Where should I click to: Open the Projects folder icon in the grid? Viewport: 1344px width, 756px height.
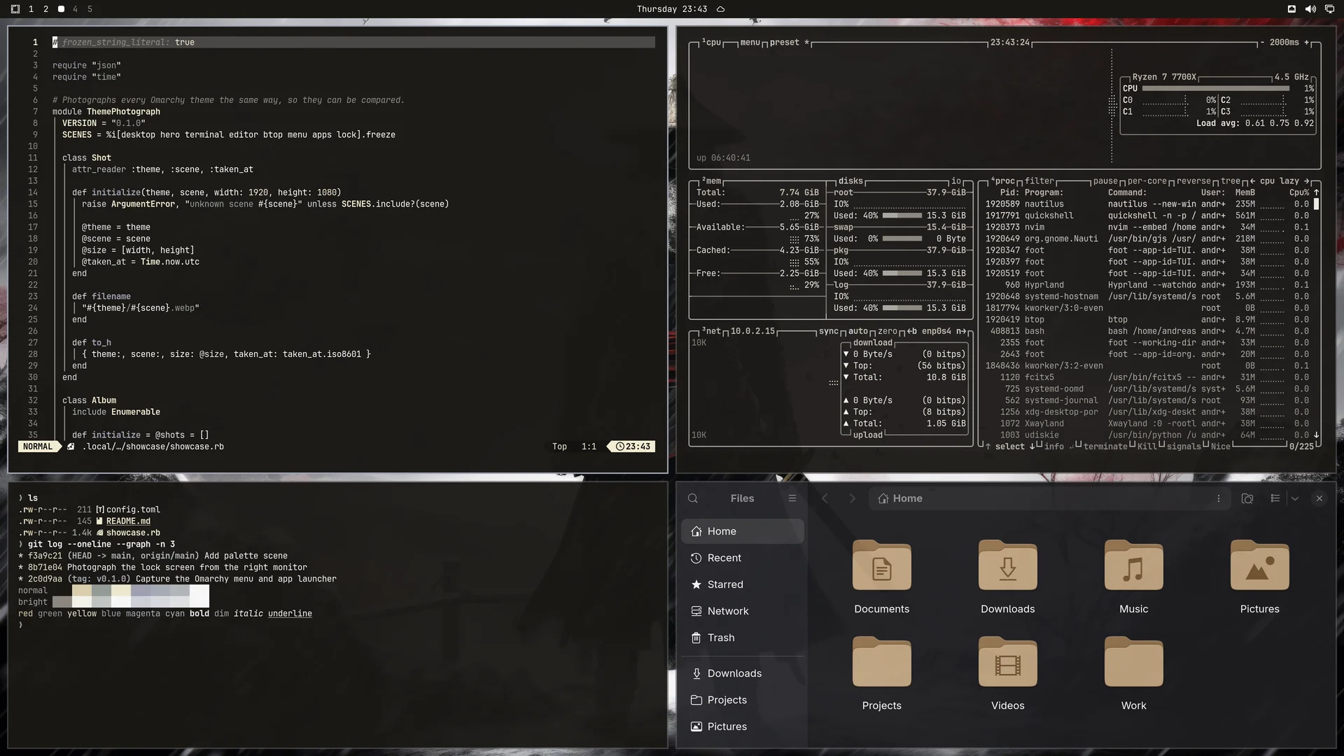881,674
